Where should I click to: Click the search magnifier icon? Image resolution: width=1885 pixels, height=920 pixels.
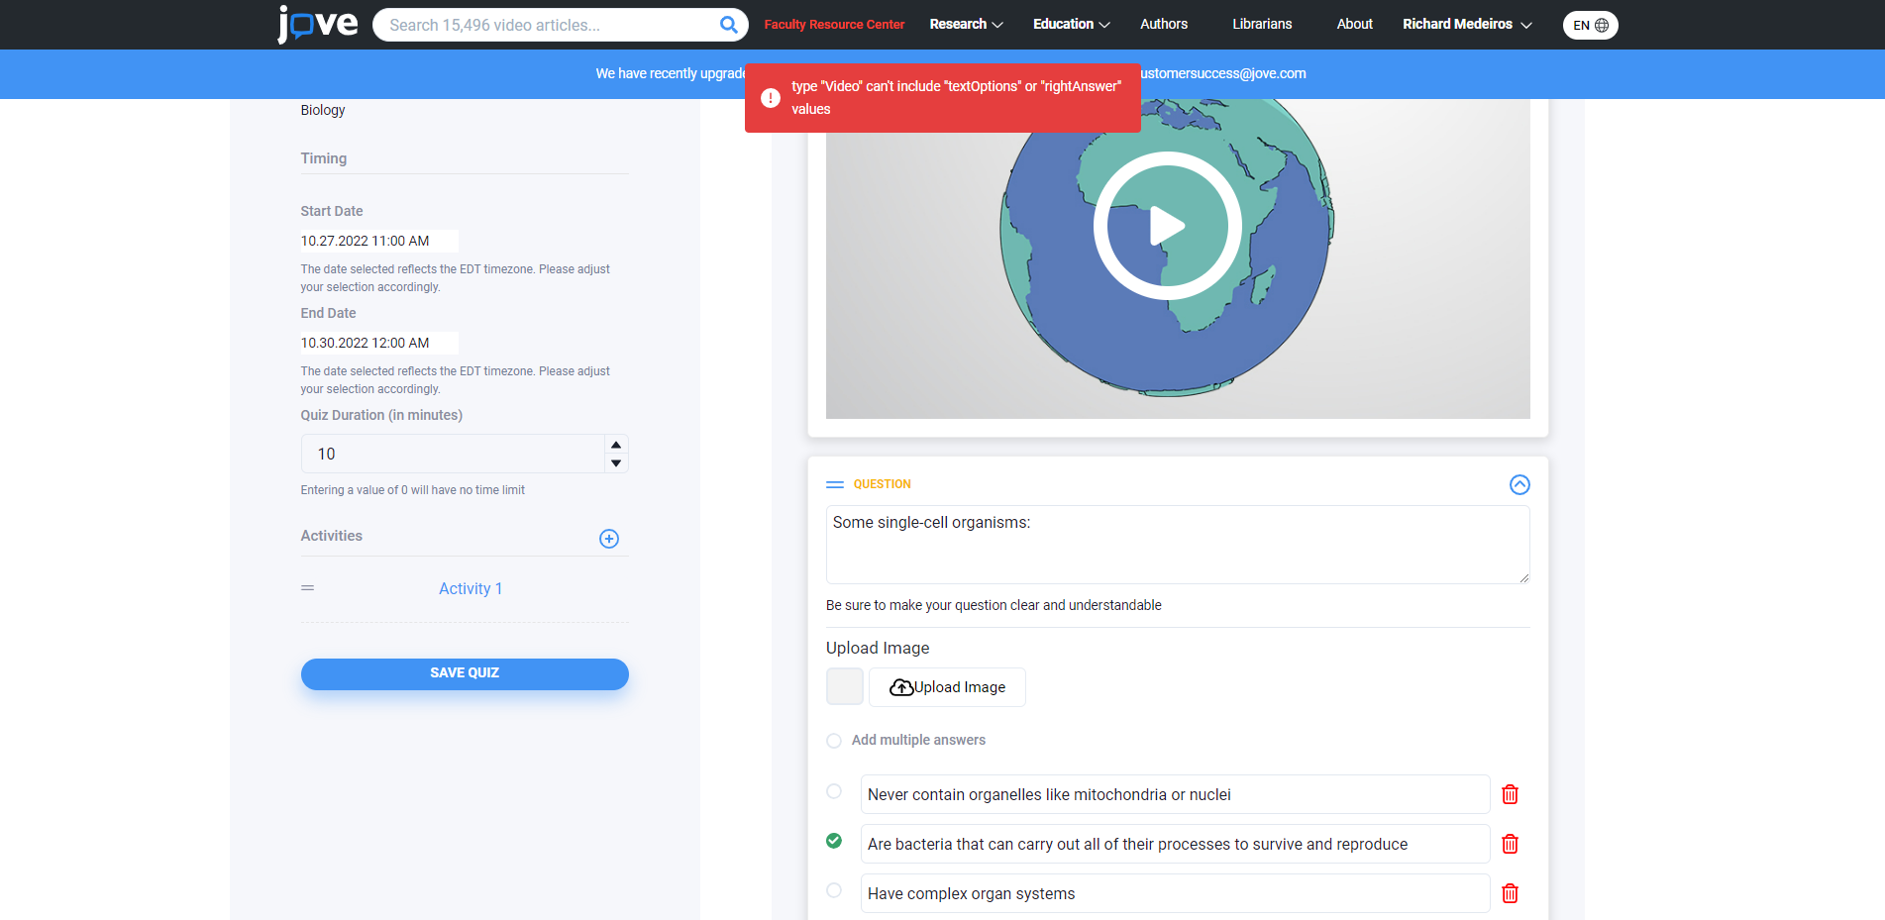pos(728,25)
